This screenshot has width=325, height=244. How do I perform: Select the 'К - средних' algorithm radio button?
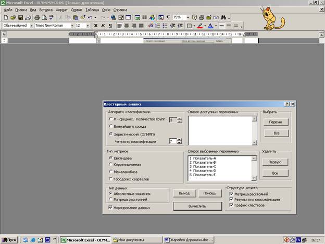[x=110, y=119]
